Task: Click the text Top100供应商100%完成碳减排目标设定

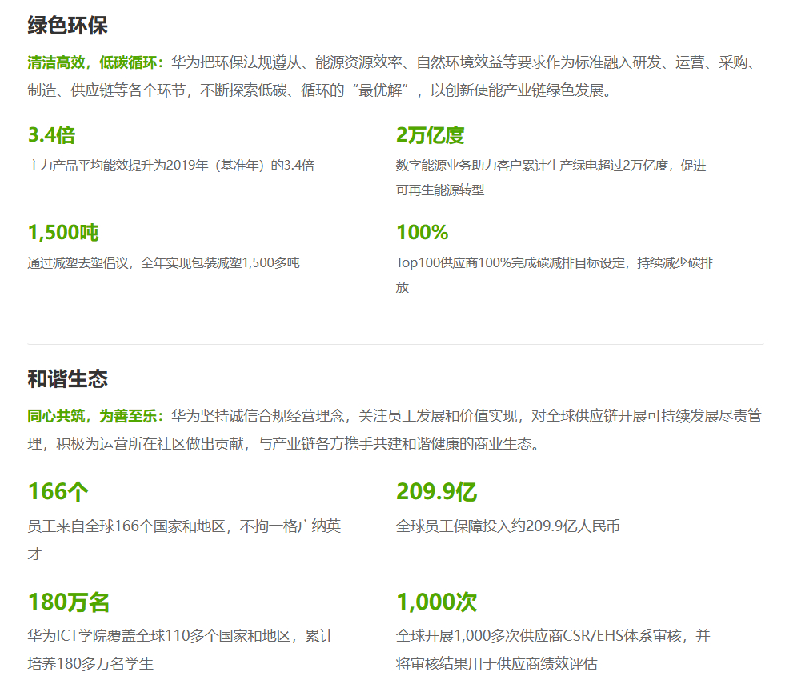Action: (x=511, y=263)
